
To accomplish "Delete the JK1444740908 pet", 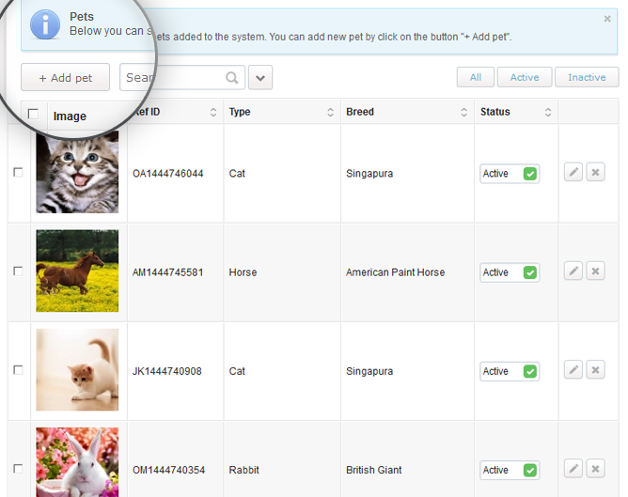I will 595,370.
